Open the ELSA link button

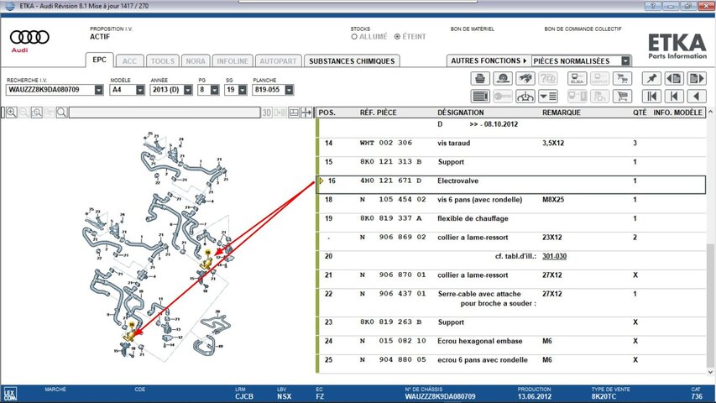(x=578, y=79)
